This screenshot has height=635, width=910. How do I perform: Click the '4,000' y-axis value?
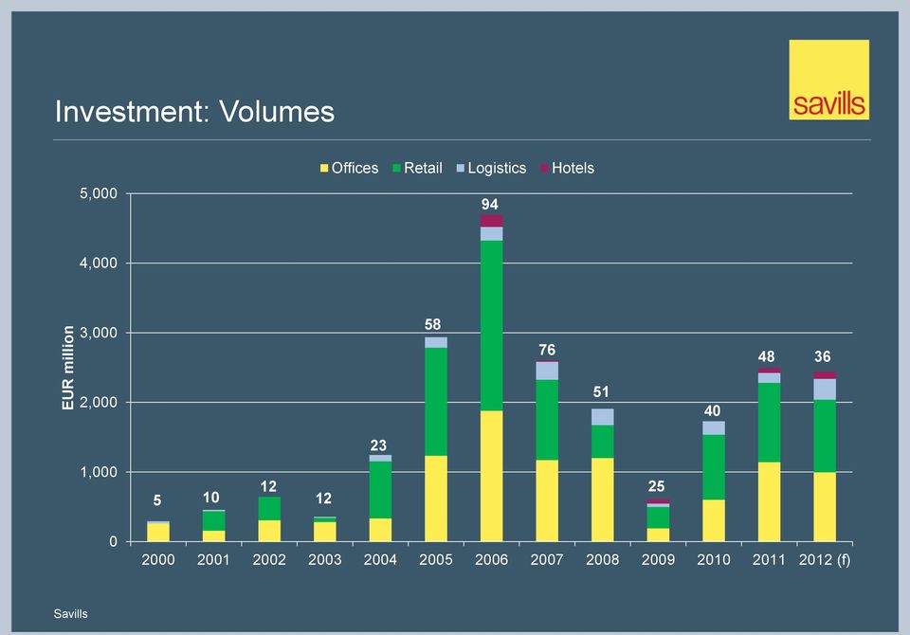[99, 263]
